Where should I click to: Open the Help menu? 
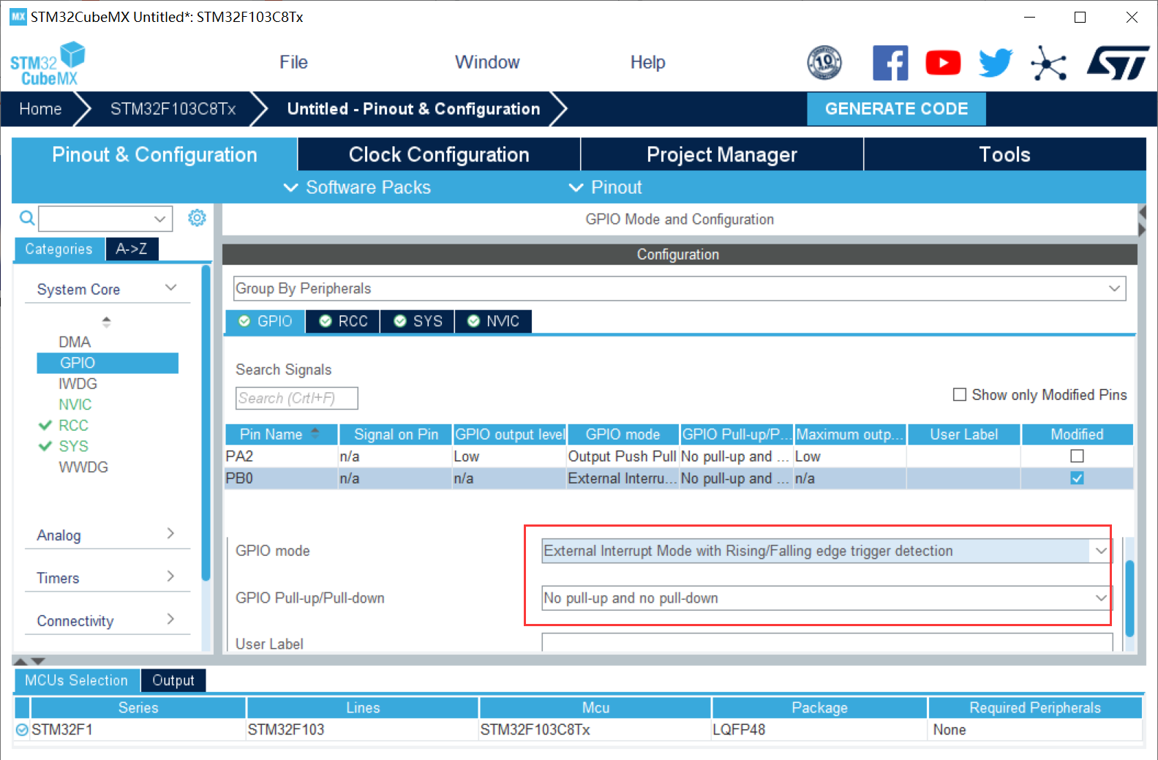tap(647, 62)
